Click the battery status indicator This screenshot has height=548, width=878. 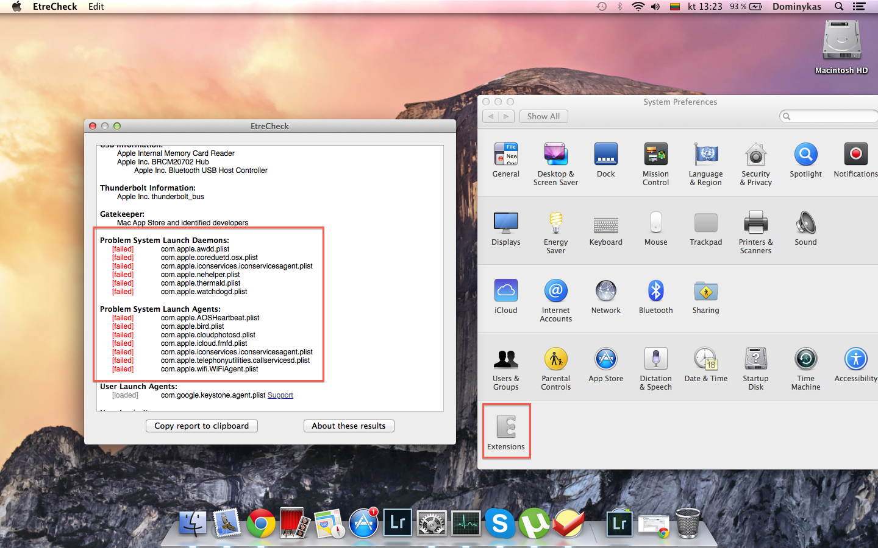[x=746, y=7]
